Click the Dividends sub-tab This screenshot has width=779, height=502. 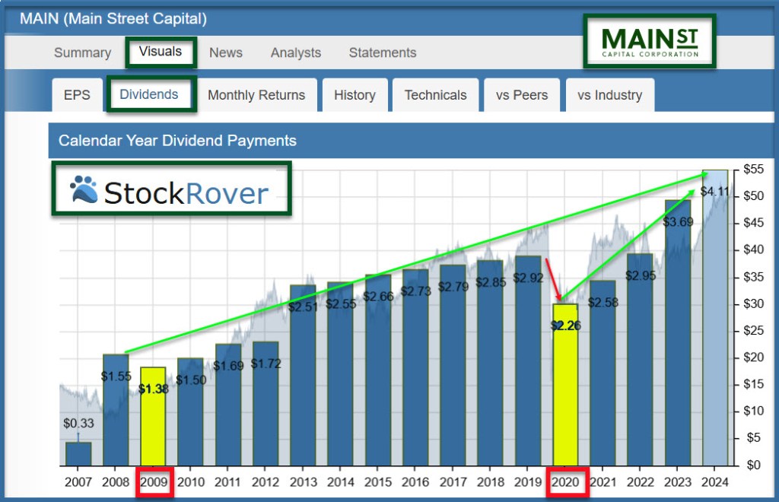(151, 94)
